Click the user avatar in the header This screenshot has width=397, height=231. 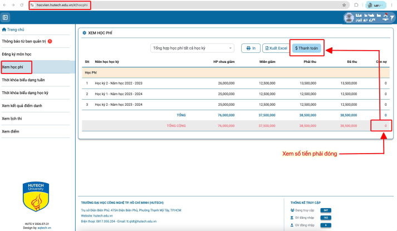pos(349,17)
